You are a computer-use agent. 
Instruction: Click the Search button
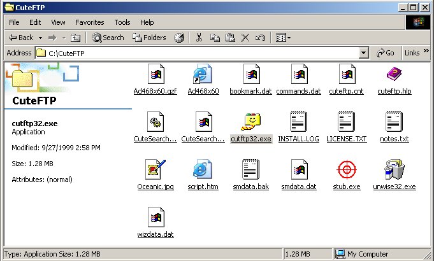(x=108, y=38)
